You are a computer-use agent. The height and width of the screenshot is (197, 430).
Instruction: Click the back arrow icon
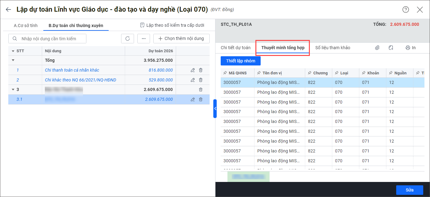tap(8, 10)
